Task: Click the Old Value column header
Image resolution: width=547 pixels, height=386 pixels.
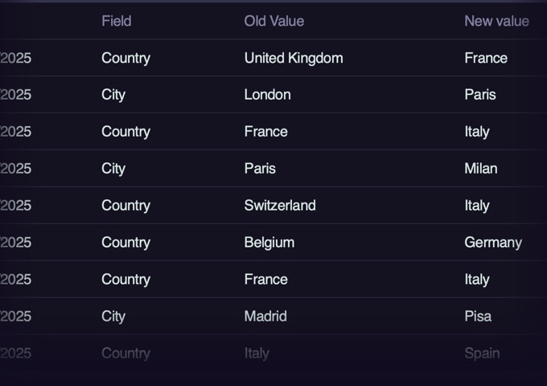Action: click(x=273, y=21)
